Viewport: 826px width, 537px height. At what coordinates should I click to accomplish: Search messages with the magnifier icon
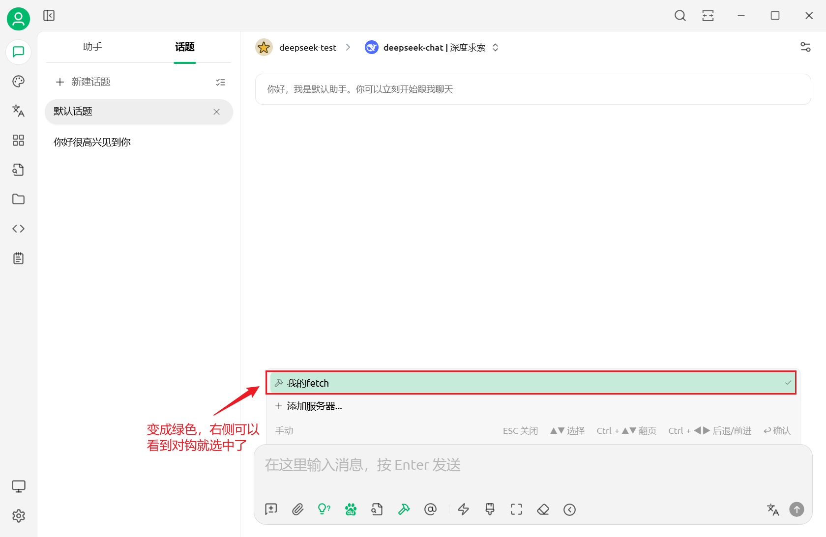(x=680, y=16)
